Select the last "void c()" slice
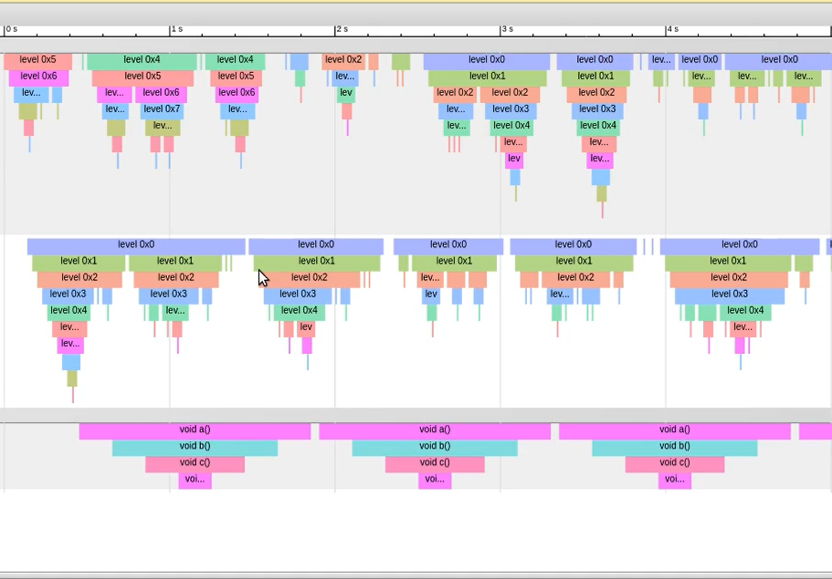The image size is (832, 579). 674,463
